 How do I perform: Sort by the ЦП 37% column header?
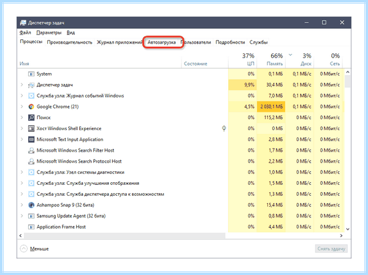tap(242, 60)
